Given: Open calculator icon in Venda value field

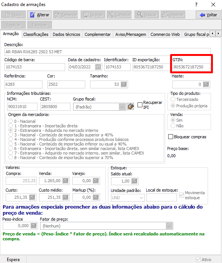Looking at the screenshot, I should click(66, 181).
